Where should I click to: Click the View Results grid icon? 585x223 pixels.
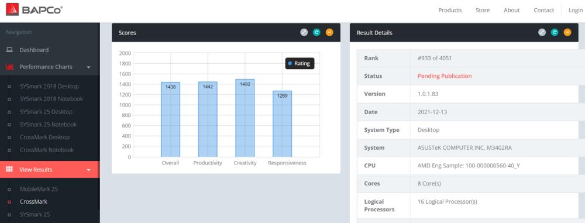point(10,170)
